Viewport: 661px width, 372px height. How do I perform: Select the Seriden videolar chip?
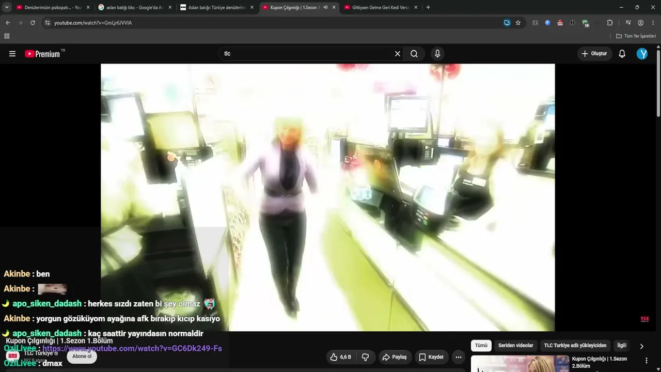pos(516,346)
